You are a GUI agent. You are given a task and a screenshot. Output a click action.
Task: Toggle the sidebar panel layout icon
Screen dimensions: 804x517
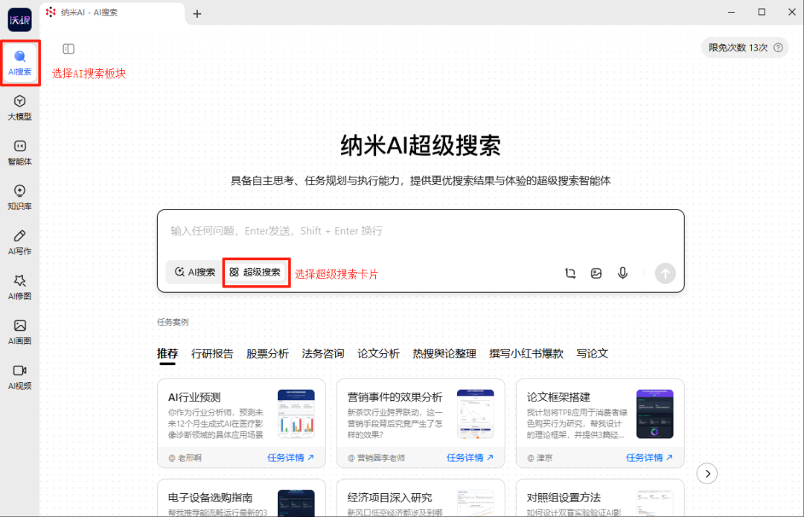click(x=68, y=48)
